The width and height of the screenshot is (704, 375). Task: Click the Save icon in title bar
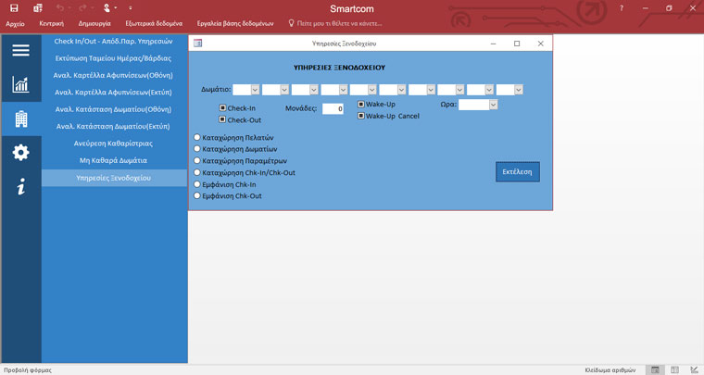tap(14, 7)
